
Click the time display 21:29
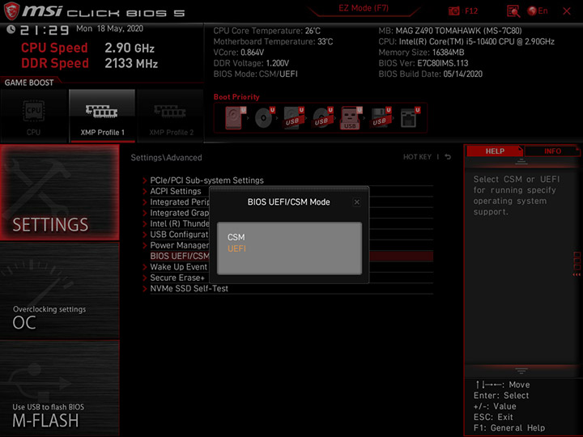pos(45,30)
